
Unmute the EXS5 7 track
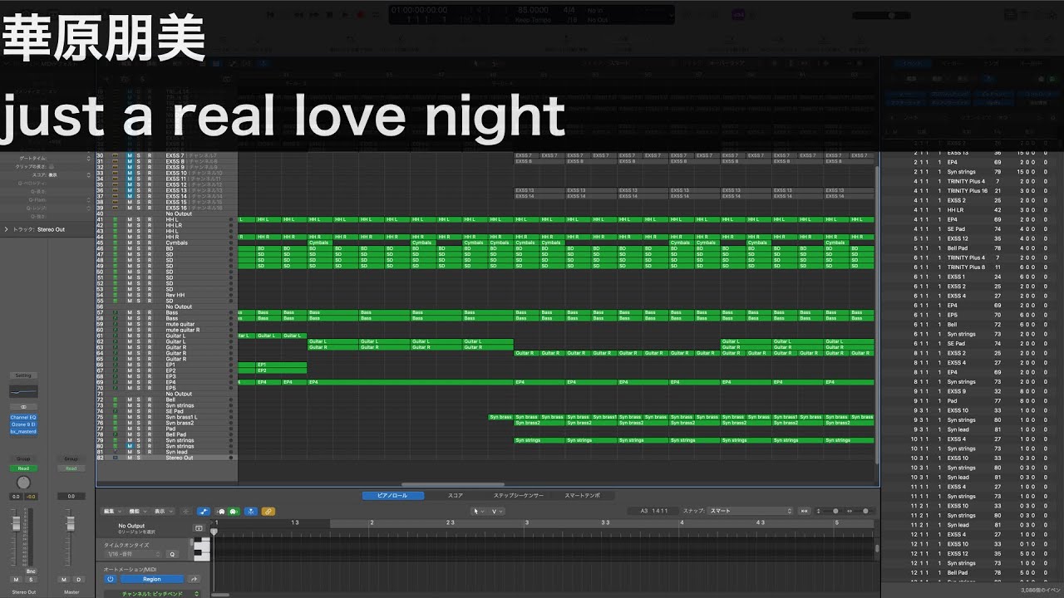129,155
